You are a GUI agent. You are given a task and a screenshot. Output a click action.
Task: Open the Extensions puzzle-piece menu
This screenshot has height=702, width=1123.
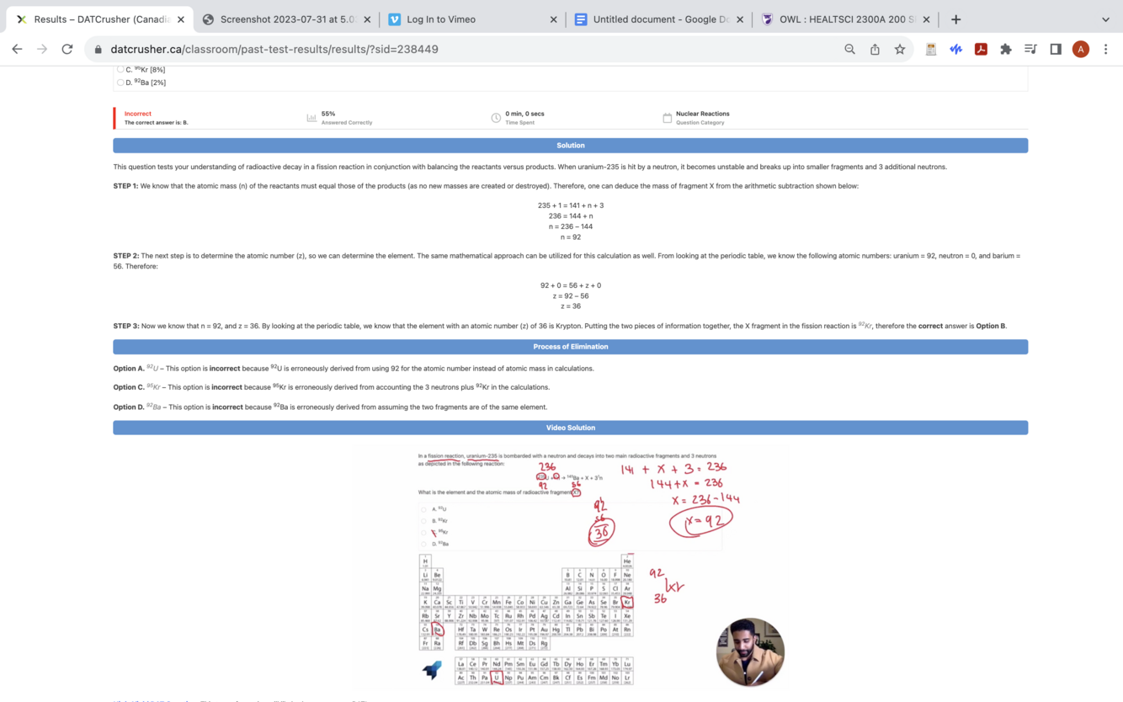[x=1005, y=50]
